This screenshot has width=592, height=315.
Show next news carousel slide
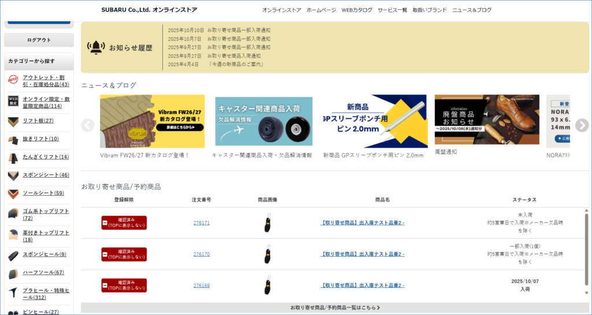point(582,125)
